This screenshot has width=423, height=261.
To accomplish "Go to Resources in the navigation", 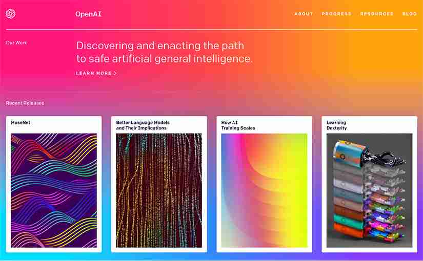I will (x=377, y=14).
